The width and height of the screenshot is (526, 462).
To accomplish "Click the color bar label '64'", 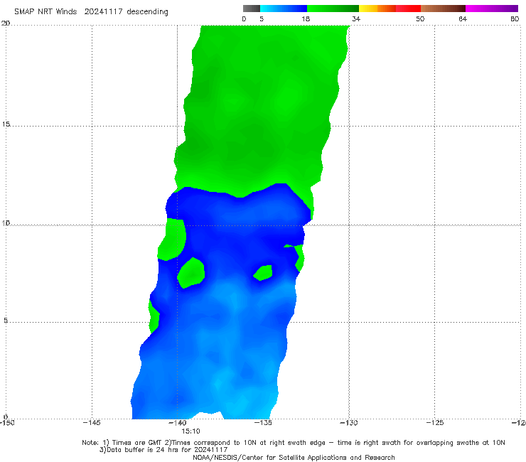I will (463, 18).
